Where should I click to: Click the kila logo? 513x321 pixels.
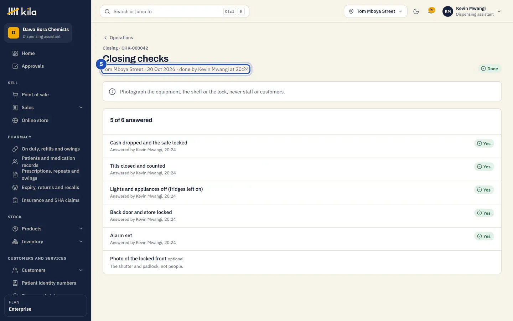[22, 11]
